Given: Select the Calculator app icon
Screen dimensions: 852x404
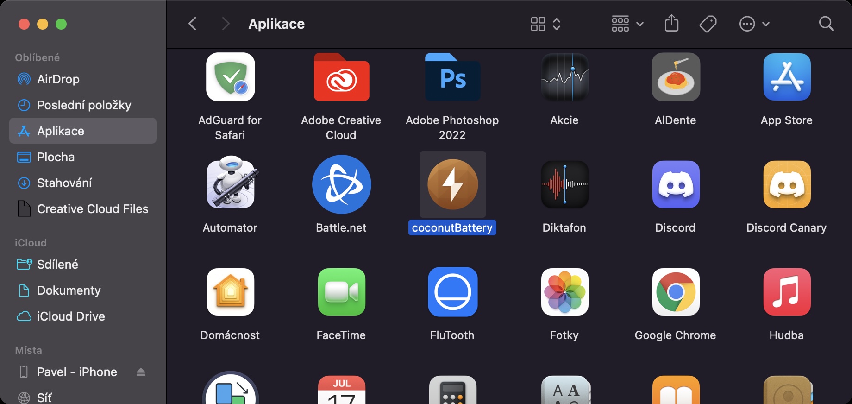Looking at the screenshot, I should point(453,390).
